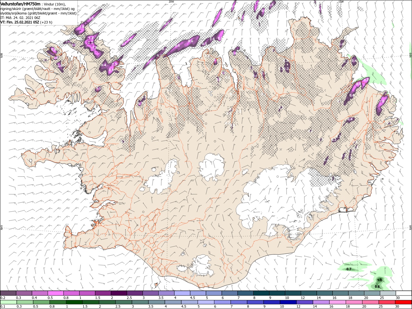Select pink rain swatch starting at 18
The height and width of the screenshot is (309, 412).
tap(353, 302)
